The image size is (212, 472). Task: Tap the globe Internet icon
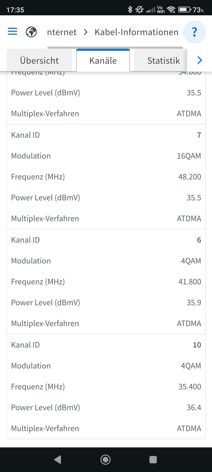pos(31,32)
